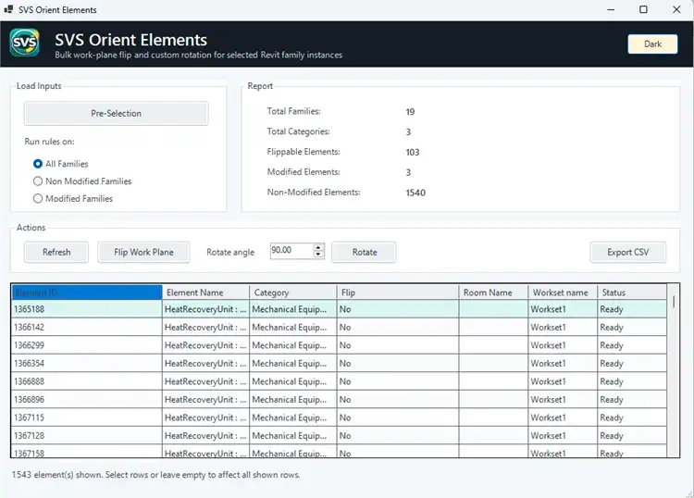This screenshot has height=498, width=694.
Task: Select the row with Element ID 1366142
Action: coord(339,328)
